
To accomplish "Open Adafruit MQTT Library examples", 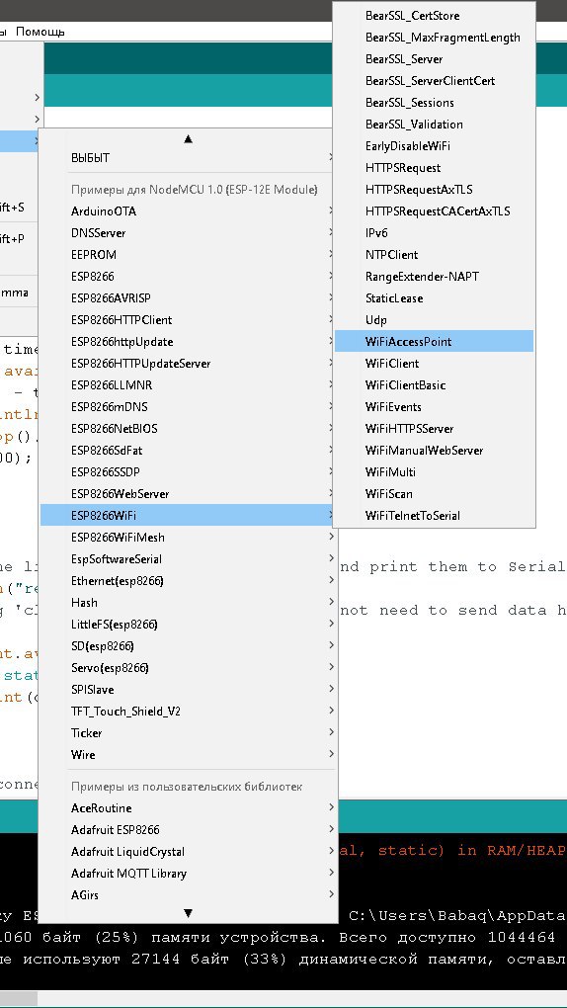I will (188, 874).
